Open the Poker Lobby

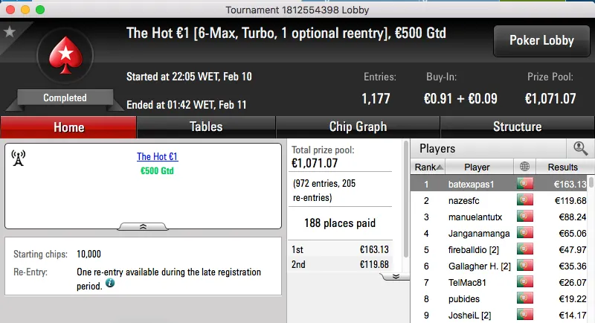click(541, 40)
